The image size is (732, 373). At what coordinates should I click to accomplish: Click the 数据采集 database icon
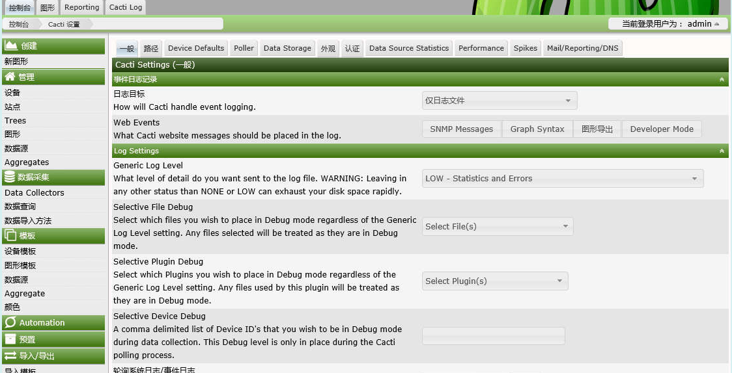pos(10,177)
